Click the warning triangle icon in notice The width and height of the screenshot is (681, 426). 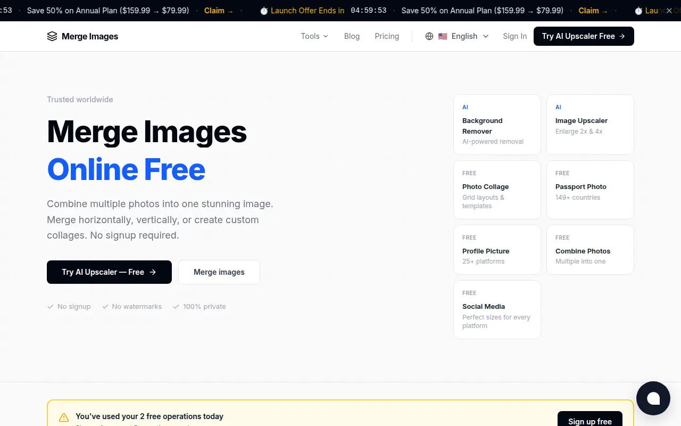click(x=64, y=417)
